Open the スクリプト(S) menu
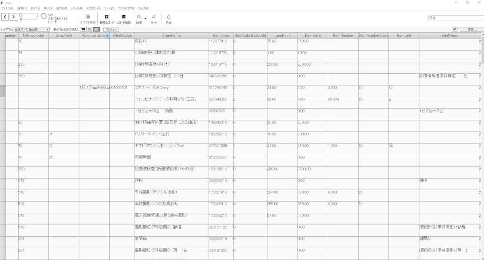Screen dimensions: 484x260 coord(94,8)
